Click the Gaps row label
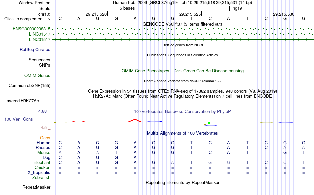 point(45,138)
